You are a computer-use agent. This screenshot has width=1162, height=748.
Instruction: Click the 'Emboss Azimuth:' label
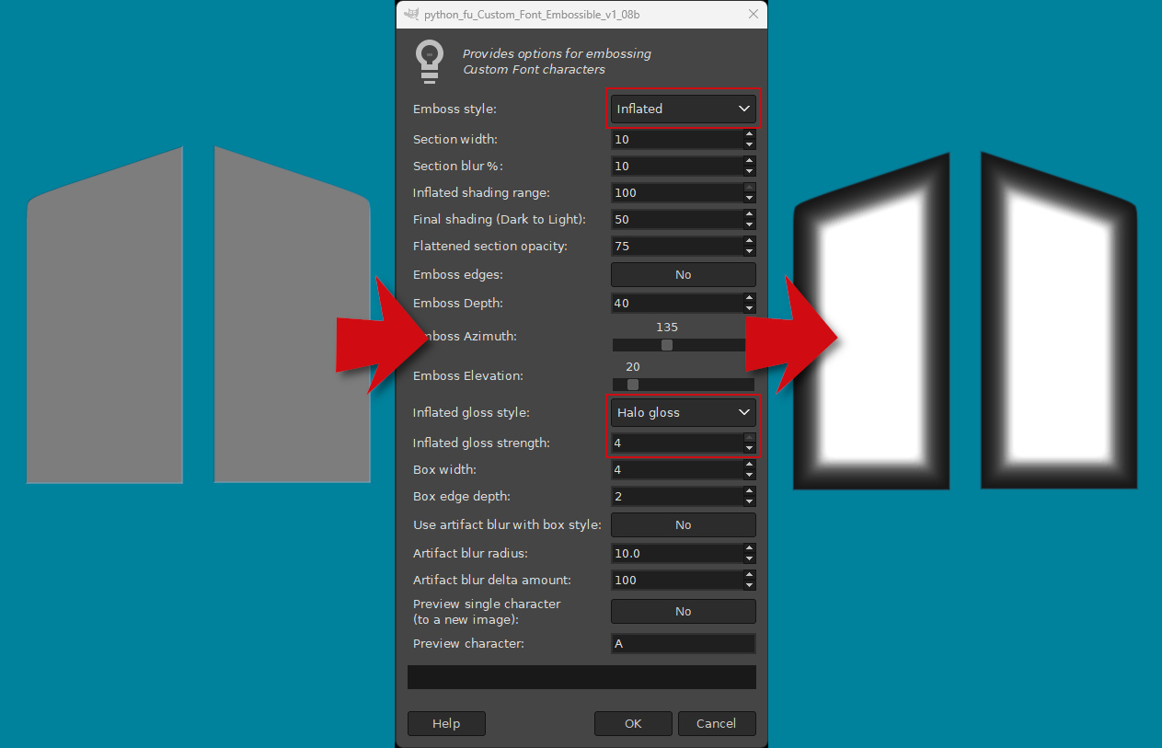[x=466, y=337]
